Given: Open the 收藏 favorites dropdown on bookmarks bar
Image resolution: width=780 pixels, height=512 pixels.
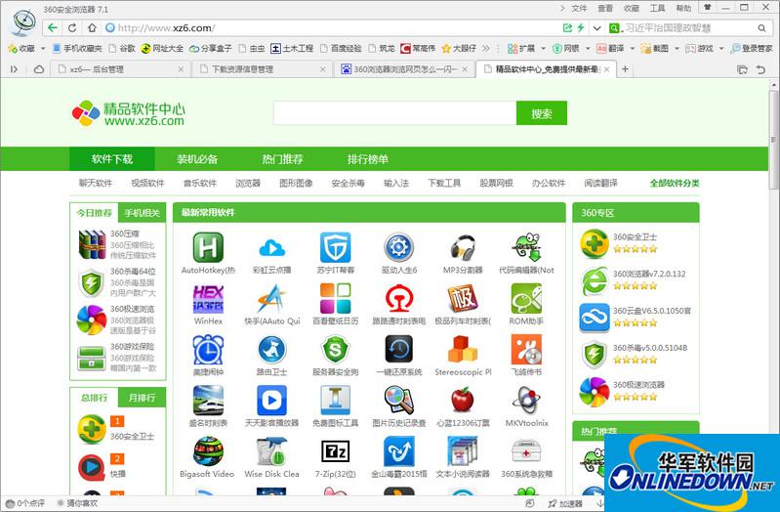Looking at the screenshot, I should (26, 48).
